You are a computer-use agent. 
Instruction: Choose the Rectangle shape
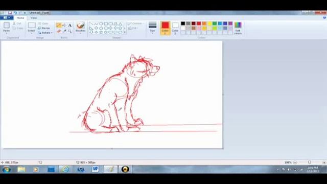[x=106, y=24]
